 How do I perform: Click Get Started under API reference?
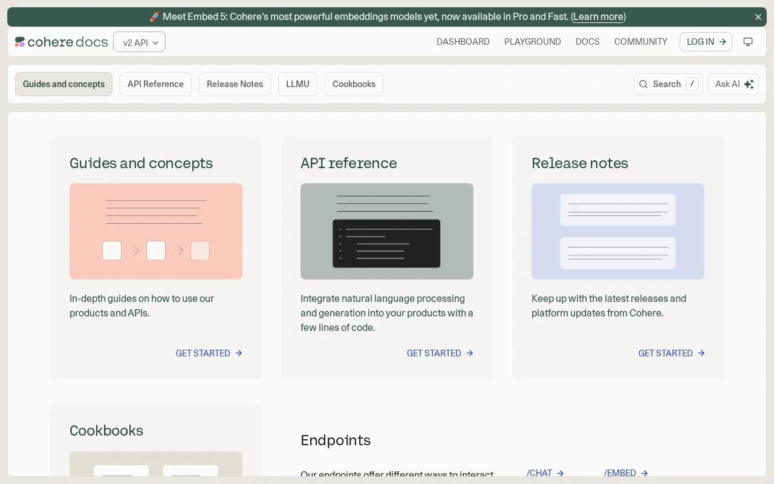(440, 353)
